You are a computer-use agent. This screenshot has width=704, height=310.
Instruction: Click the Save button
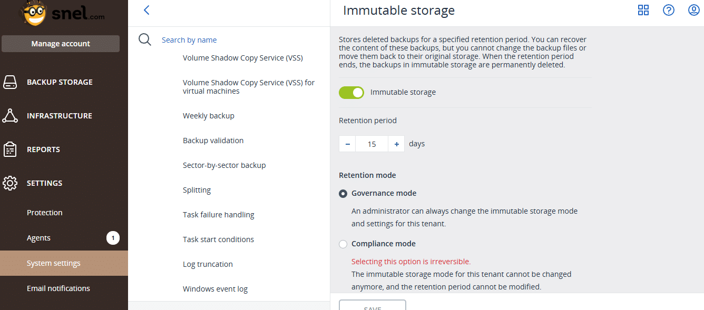click(373, 305)
